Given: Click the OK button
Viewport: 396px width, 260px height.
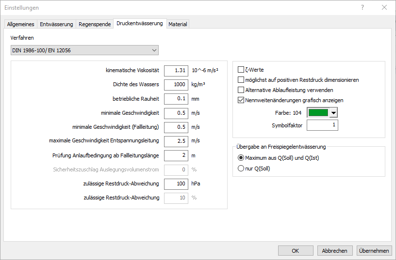Looking at the screenshot, I should pyautogui.click(x=296, y=251).
